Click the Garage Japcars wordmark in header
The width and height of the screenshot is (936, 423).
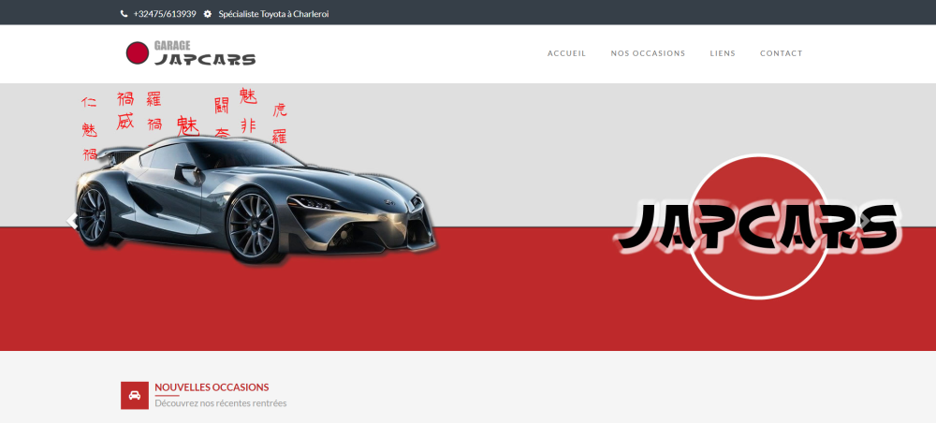click(x=204, y=54)
